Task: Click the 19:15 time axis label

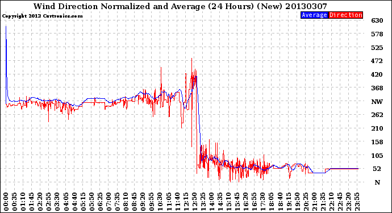Action: [x=289, y=202]
